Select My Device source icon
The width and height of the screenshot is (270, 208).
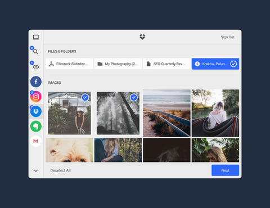point(36,37)
